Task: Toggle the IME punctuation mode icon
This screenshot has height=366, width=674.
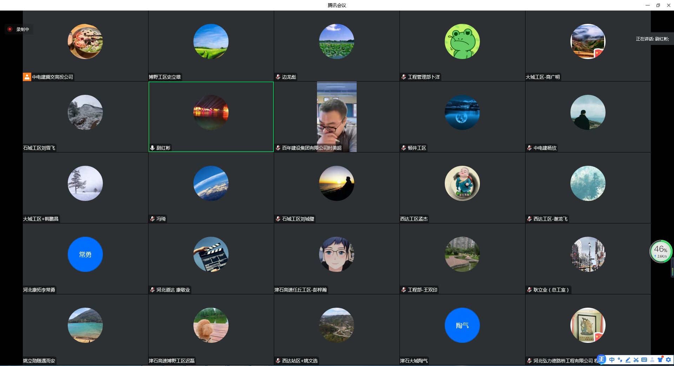Action: (620, 360)
